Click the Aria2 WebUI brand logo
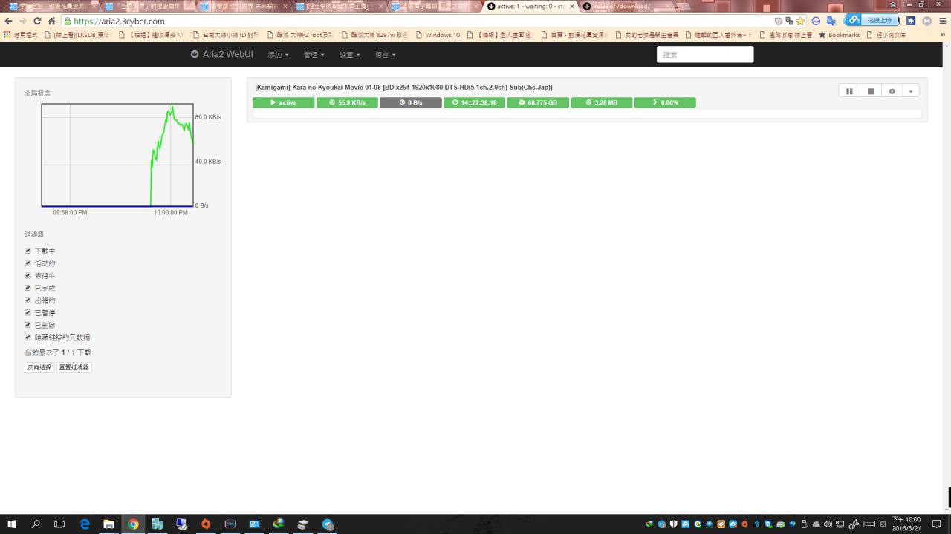 [221, 54]
